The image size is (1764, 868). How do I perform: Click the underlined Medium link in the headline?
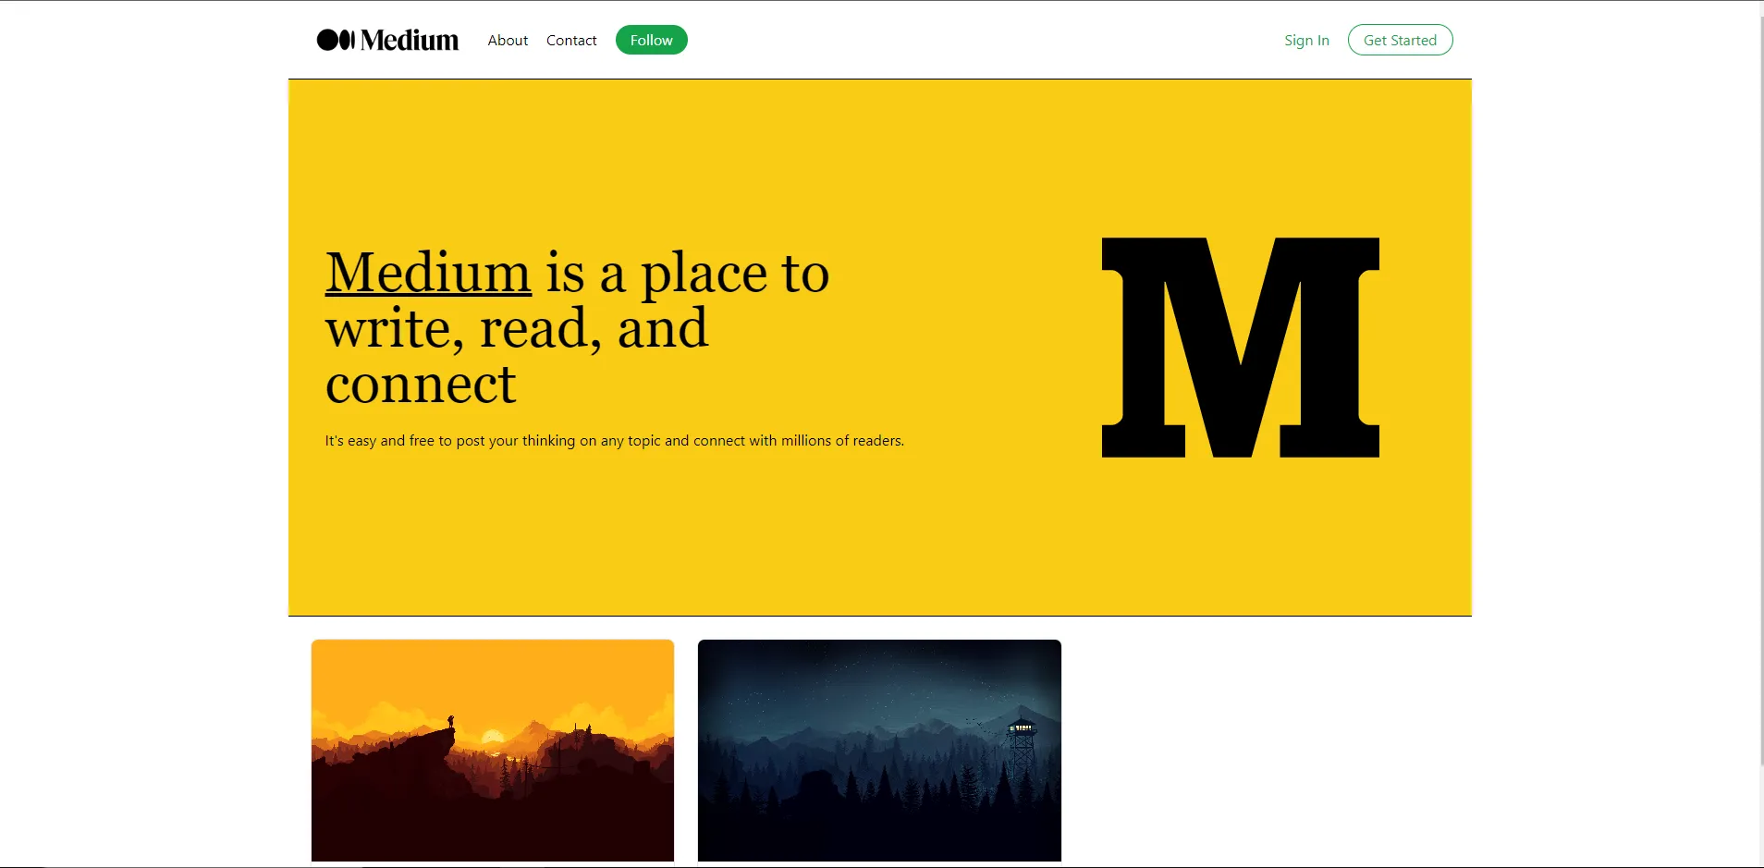[x=428, y=273]
